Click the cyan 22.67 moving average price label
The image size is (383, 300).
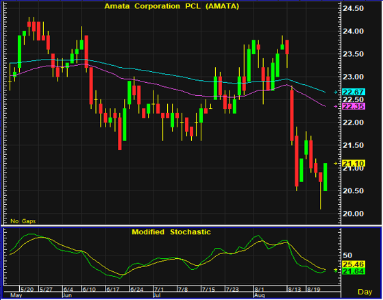click(354, 92)
